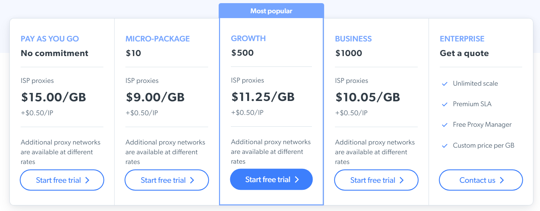Screen dimensions: 540x211
Task: Click the checkmark beside Free Proxy Manager
Action: (x=445, y=125)
